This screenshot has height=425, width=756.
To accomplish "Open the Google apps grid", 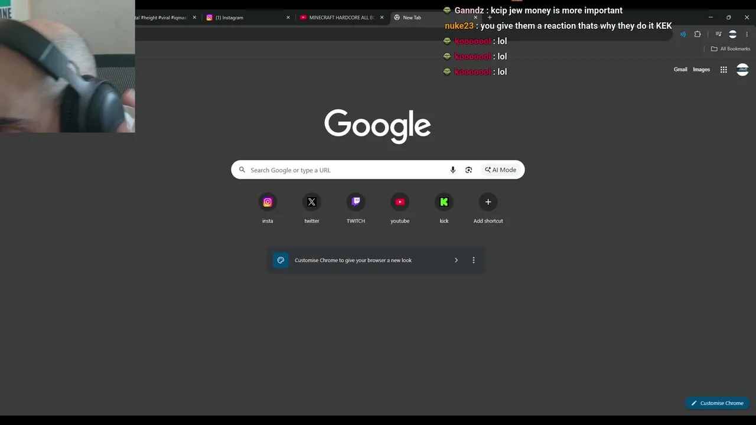I will coord(724,70).
